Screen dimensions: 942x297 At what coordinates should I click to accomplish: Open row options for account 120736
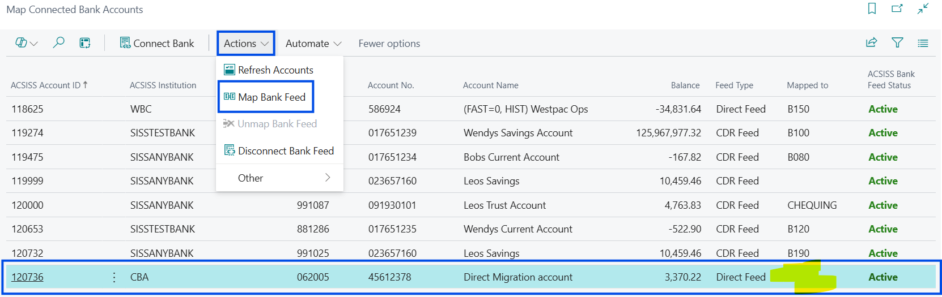click(114, 277)
